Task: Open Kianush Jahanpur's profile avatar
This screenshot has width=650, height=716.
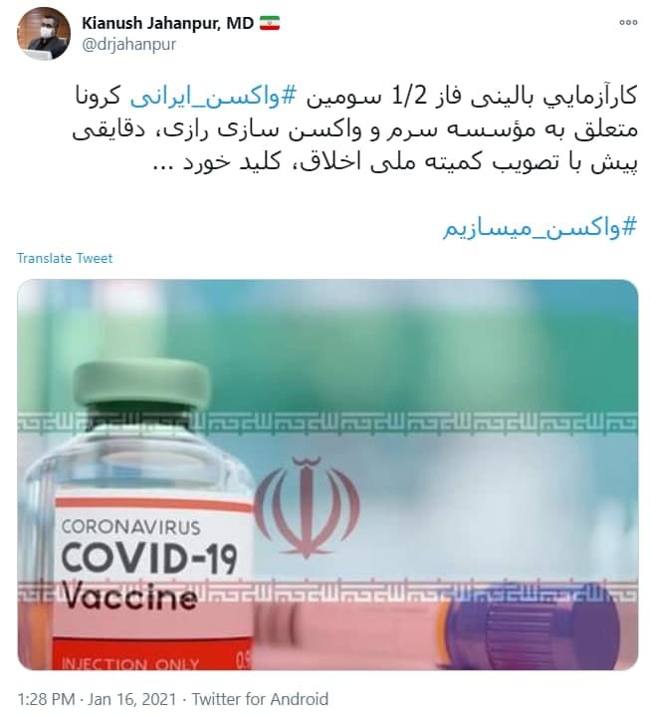Action: pyautogui.click(x=44, y=33)
